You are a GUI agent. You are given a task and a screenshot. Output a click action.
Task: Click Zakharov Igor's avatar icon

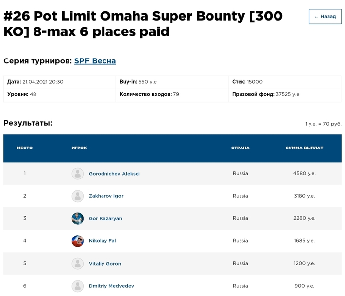pyautogui.click(x=78, y=196)
